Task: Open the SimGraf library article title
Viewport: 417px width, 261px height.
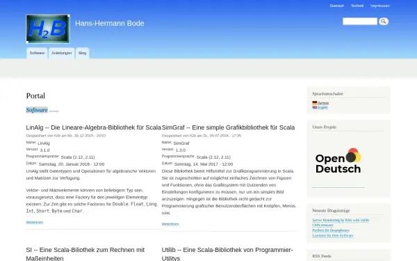Action: pos(228,127)
